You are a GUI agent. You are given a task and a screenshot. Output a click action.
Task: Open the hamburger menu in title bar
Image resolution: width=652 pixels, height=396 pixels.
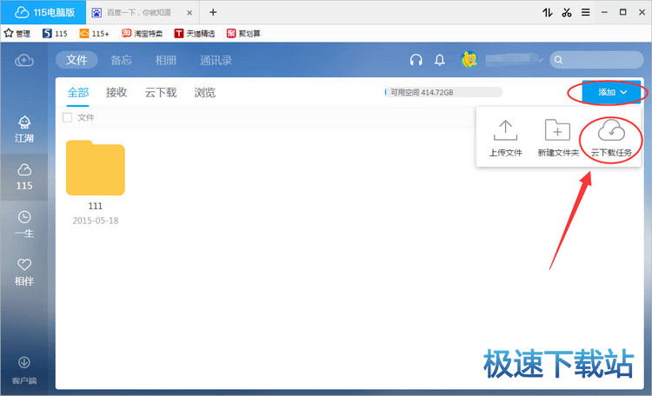click(585, 12)
